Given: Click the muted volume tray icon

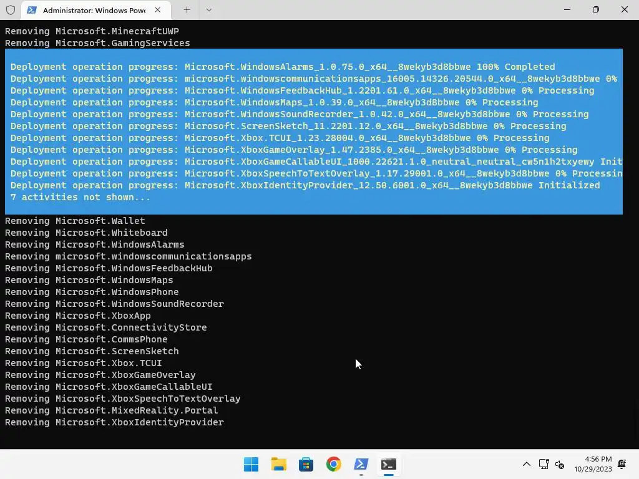Looking at the screenshot, I should (560, 464).
